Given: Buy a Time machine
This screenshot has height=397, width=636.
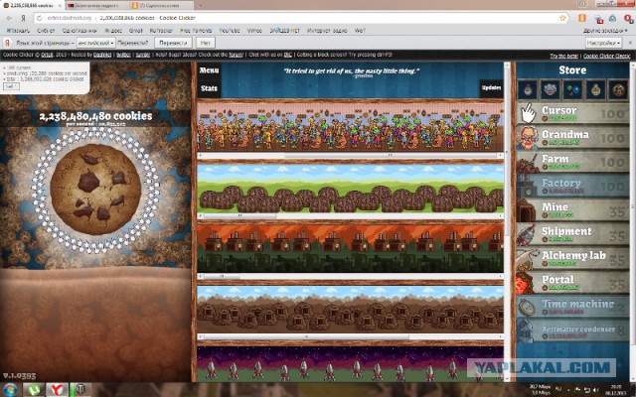Looking at the screenshot, I should tap(572, 307).
